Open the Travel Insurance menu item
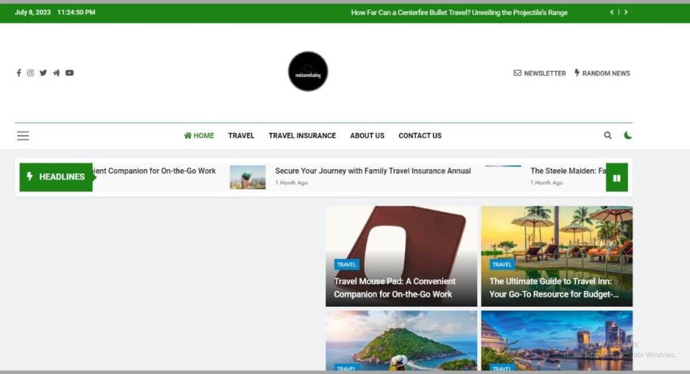 pyautogui.click(x=303, y=135)
